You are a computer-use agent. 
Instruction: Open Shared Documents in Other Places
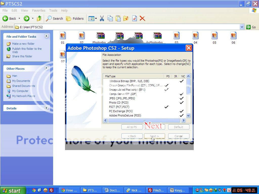(24, 86)
